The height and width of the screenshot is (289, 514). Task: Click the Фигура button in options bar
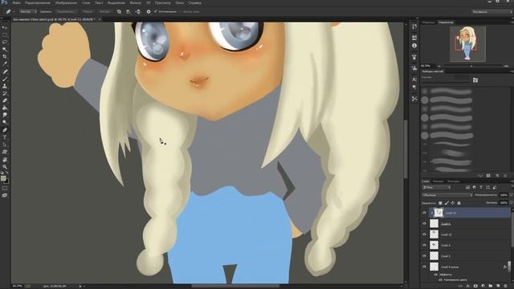tap(104, 11)
